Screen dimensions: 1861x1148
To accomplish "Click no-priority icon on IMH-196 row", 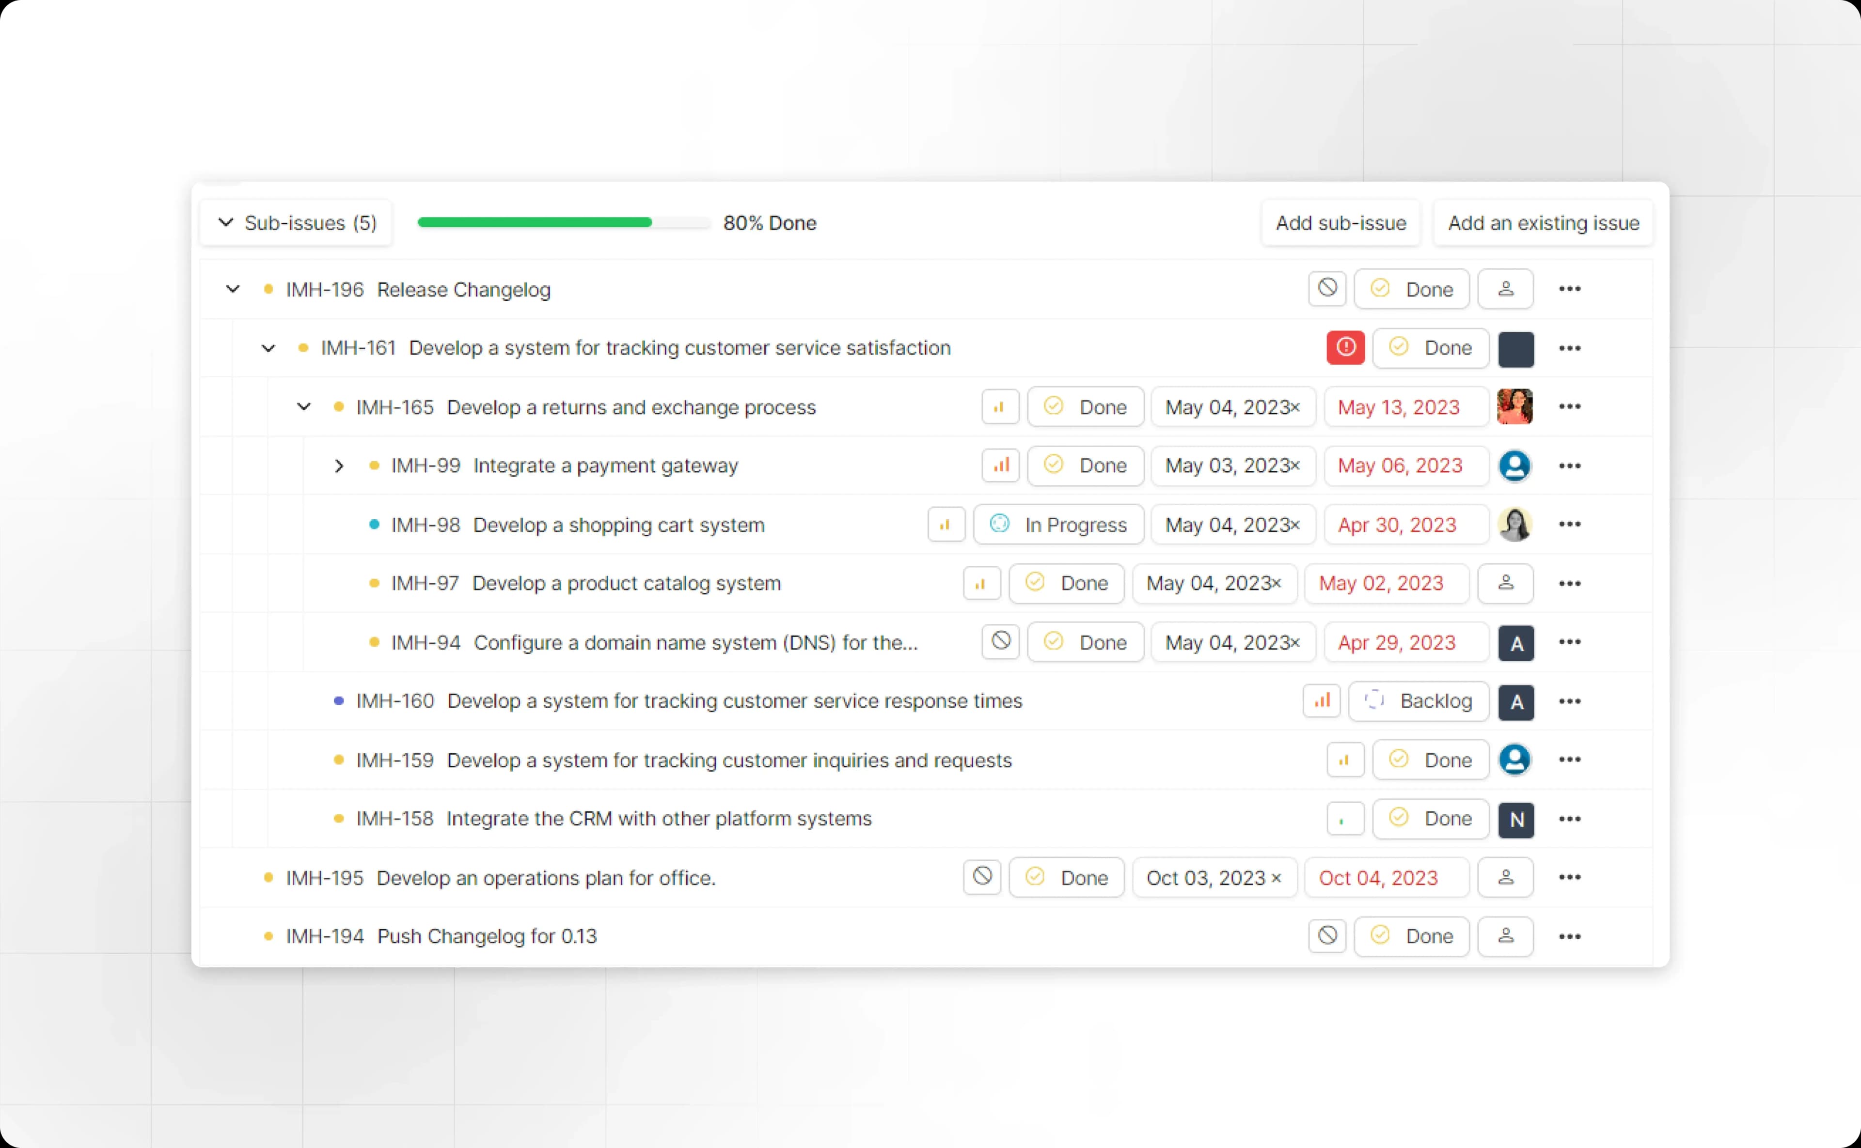I will pyautogui.click(x=1326, y=289).
